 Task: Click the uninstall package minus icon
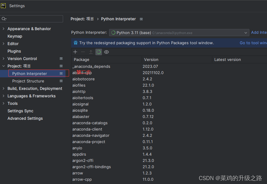click(x=83, y=52)
